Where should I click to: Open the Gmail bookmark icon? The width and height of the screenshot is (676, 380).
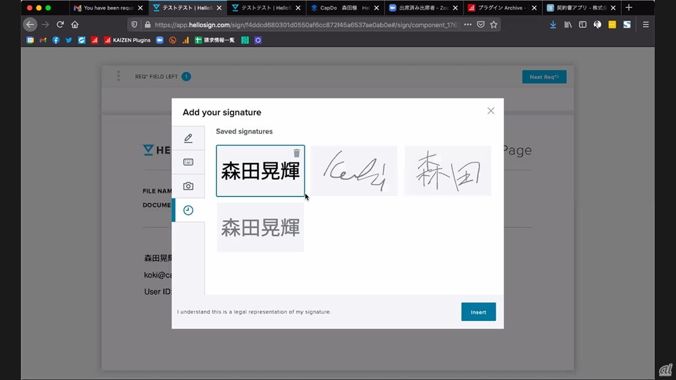(43, 40)
